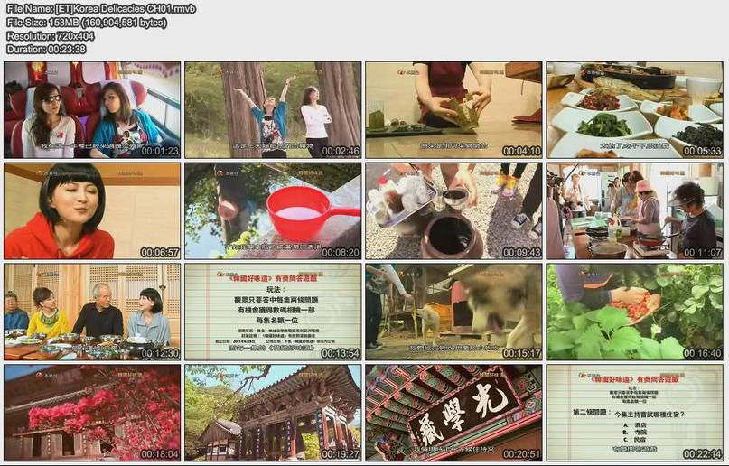
Task: Select the close-up dog thumbnail at 00:15:17
Action: (x=453, y=312)
